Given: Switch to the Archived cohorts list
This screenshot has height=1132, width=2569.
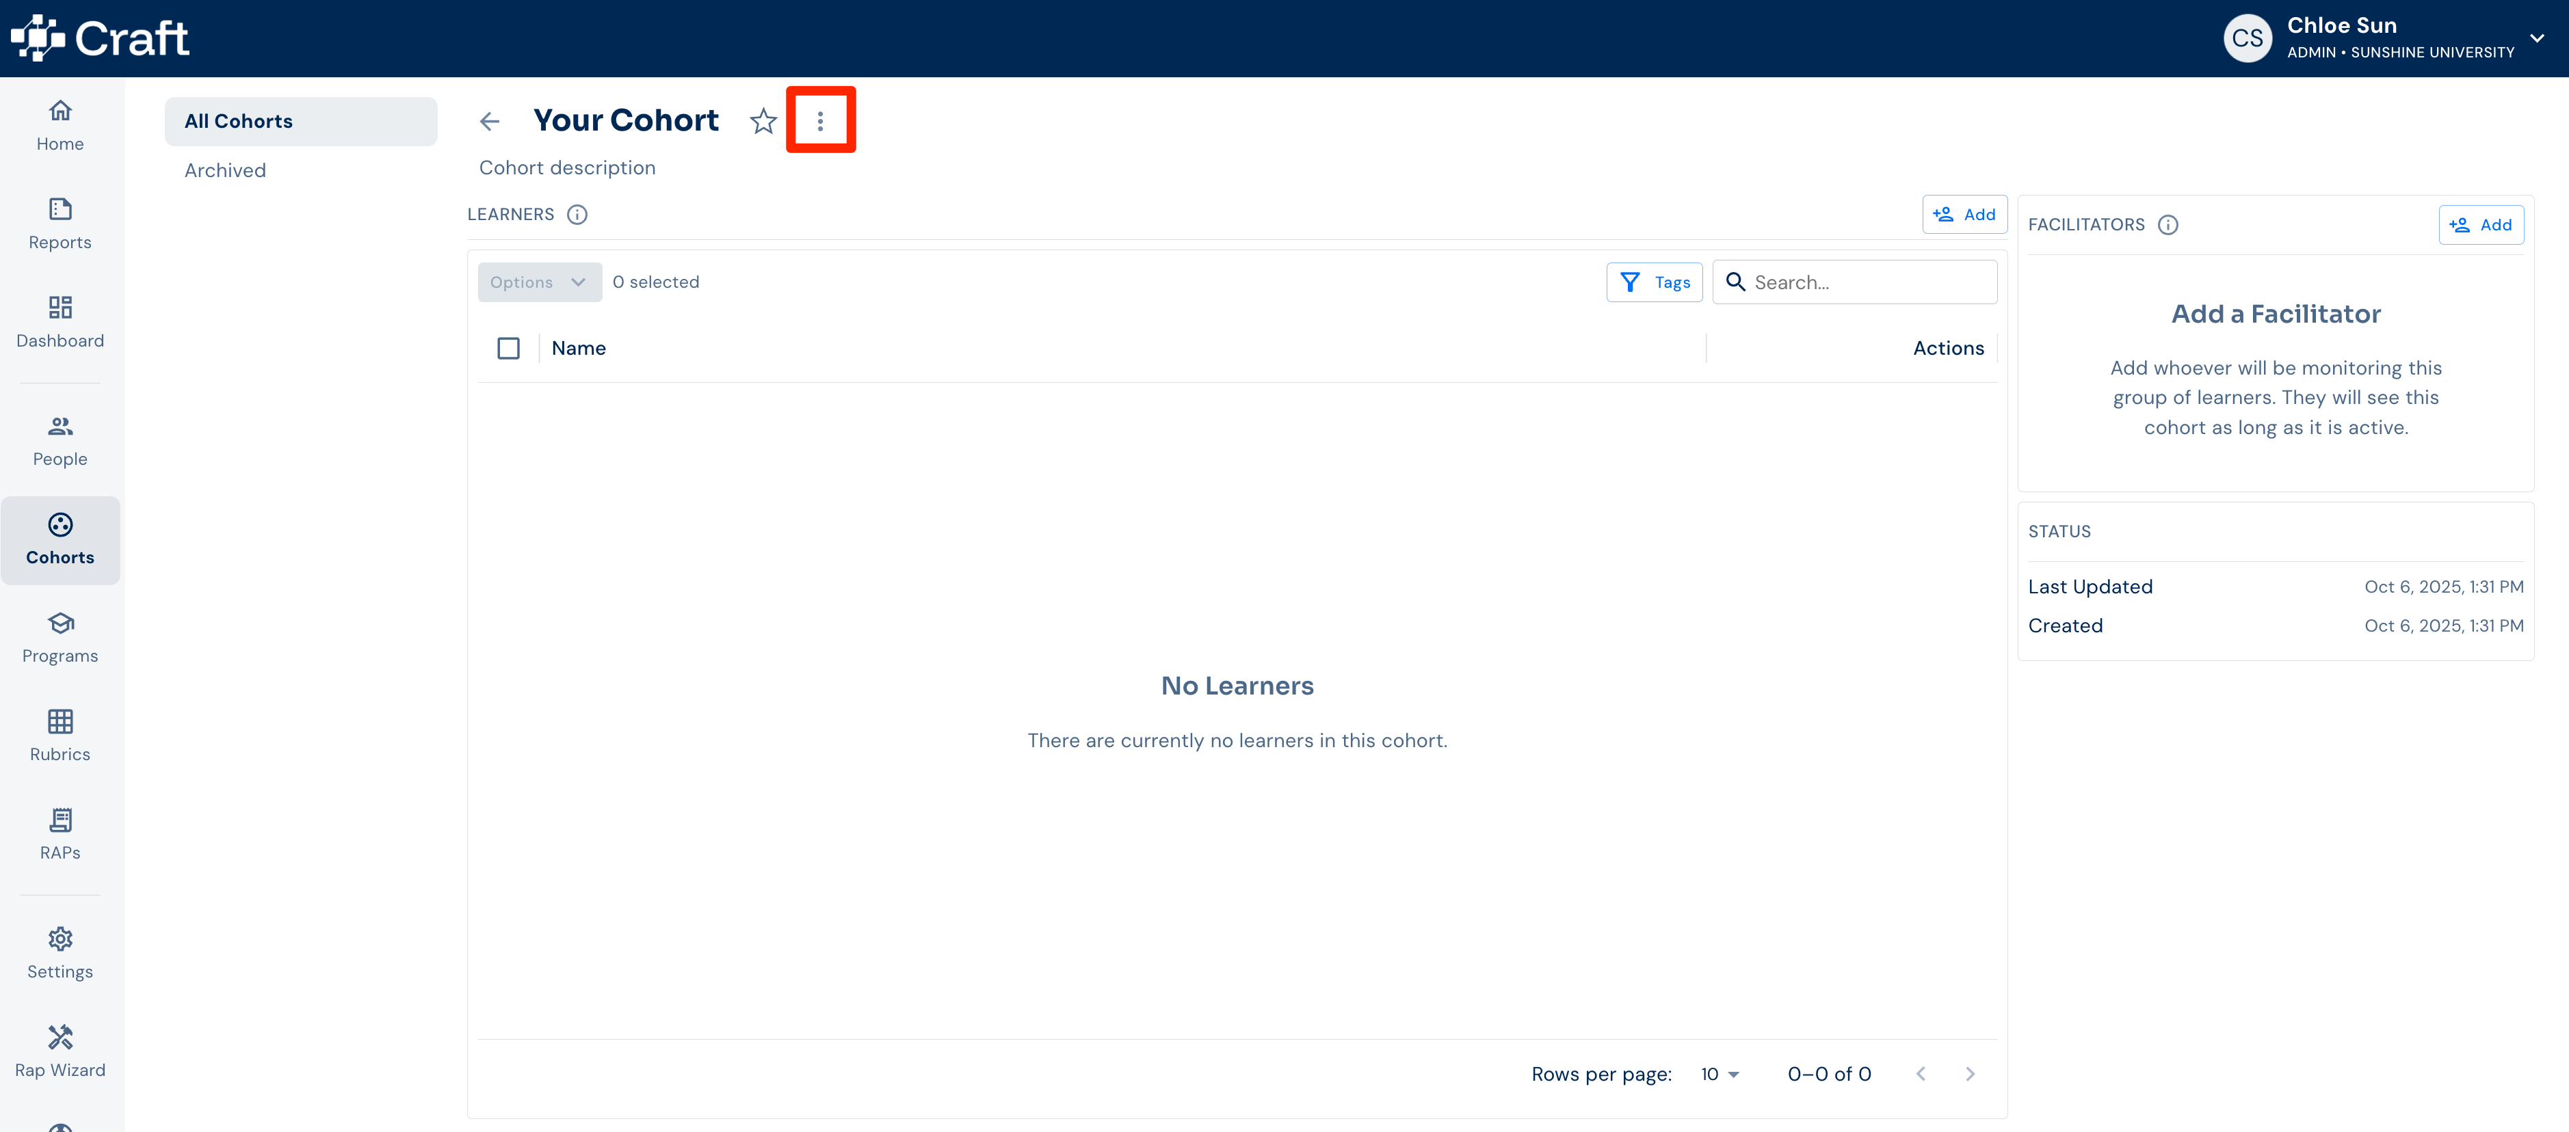Looking at the screenshot, I should pos(226,170).
